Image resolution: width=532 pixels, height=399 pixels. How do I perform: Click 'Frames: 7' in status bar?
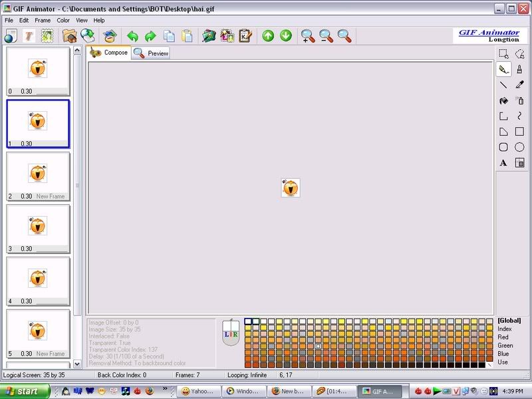[x=188, y=375]
